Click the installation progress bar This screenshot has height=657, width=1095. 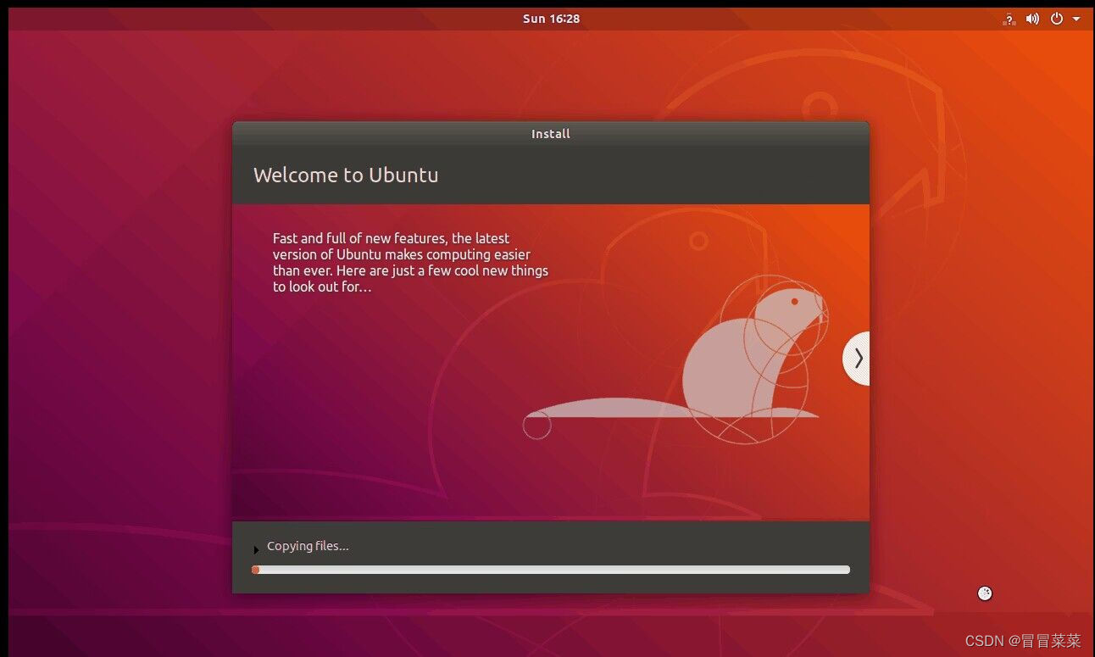coord(551,570)
